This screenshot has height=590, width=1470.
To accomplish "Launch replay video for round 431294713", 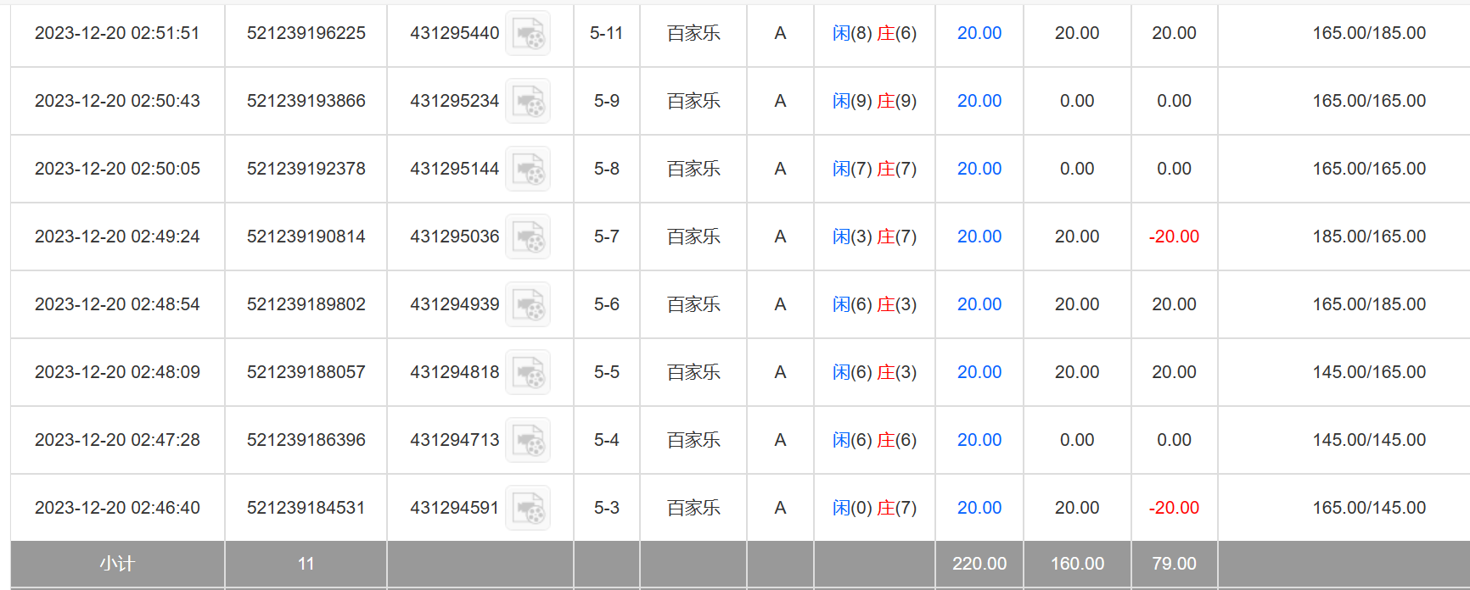I will pos(528,441).
